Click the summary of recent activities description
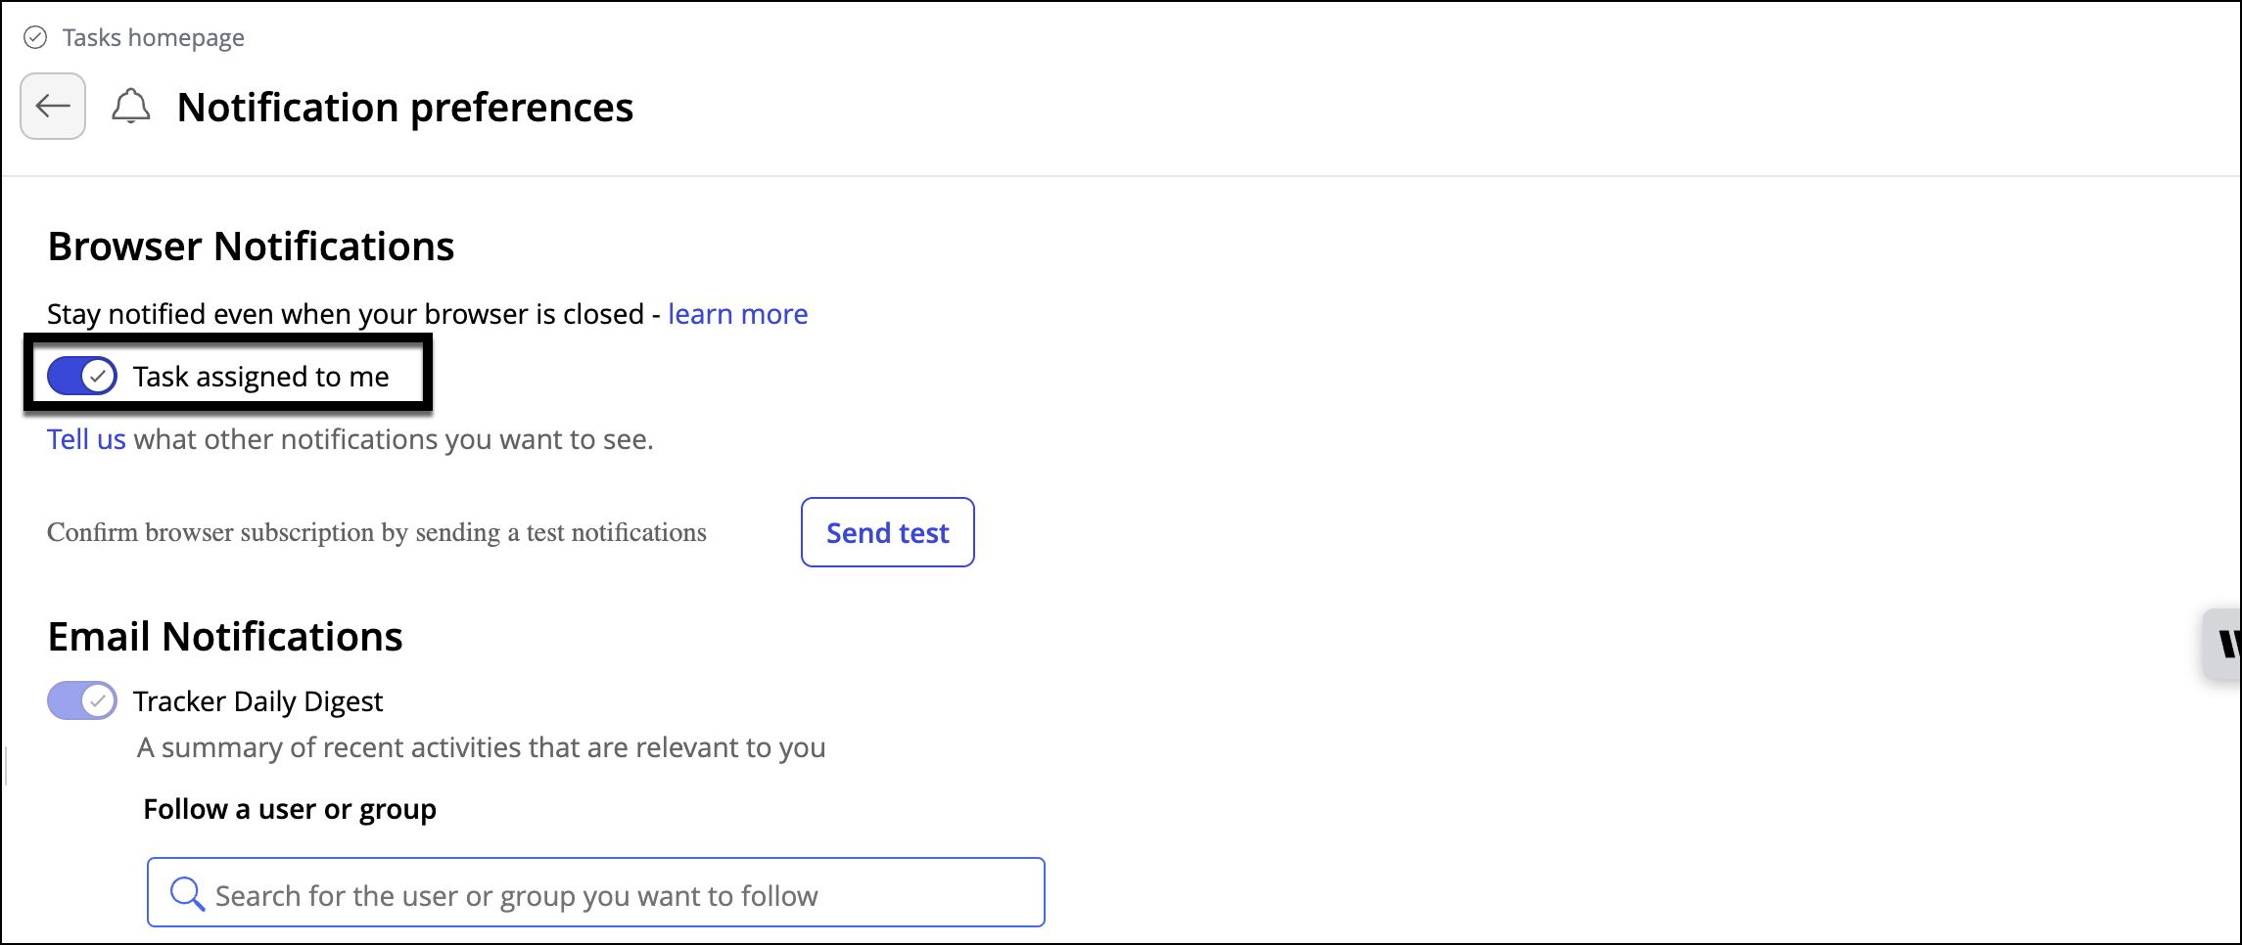The height and width of the screenshot is (945, 2242). point(481,748)
